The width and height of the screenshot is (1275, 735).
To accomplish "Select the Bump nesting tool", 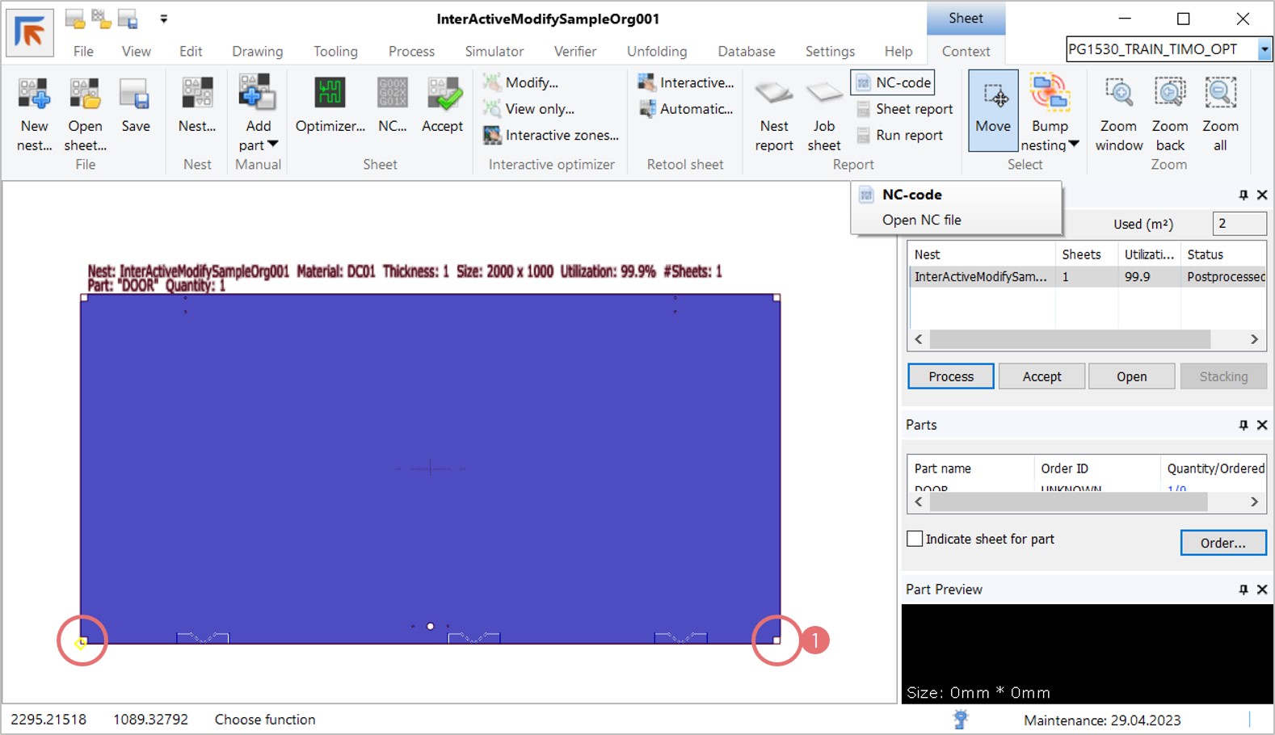I will click(x=1050, y=95).
